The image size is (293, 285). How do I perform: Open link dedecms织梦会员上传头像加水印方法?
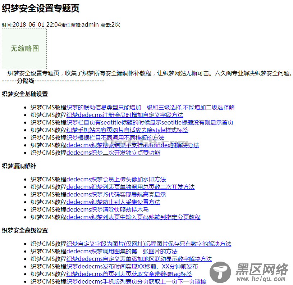tap(116, 179)
